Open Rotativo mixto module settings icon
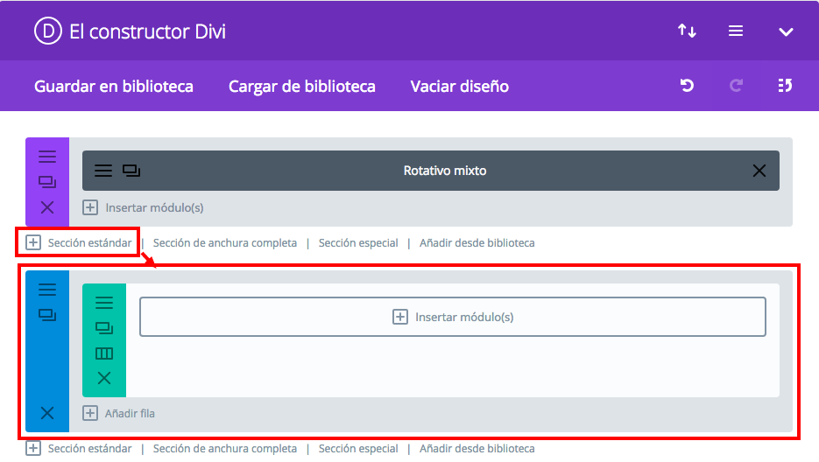Viewport: 819px width, 462px height. pyautogui.click(x=103, y=171)
